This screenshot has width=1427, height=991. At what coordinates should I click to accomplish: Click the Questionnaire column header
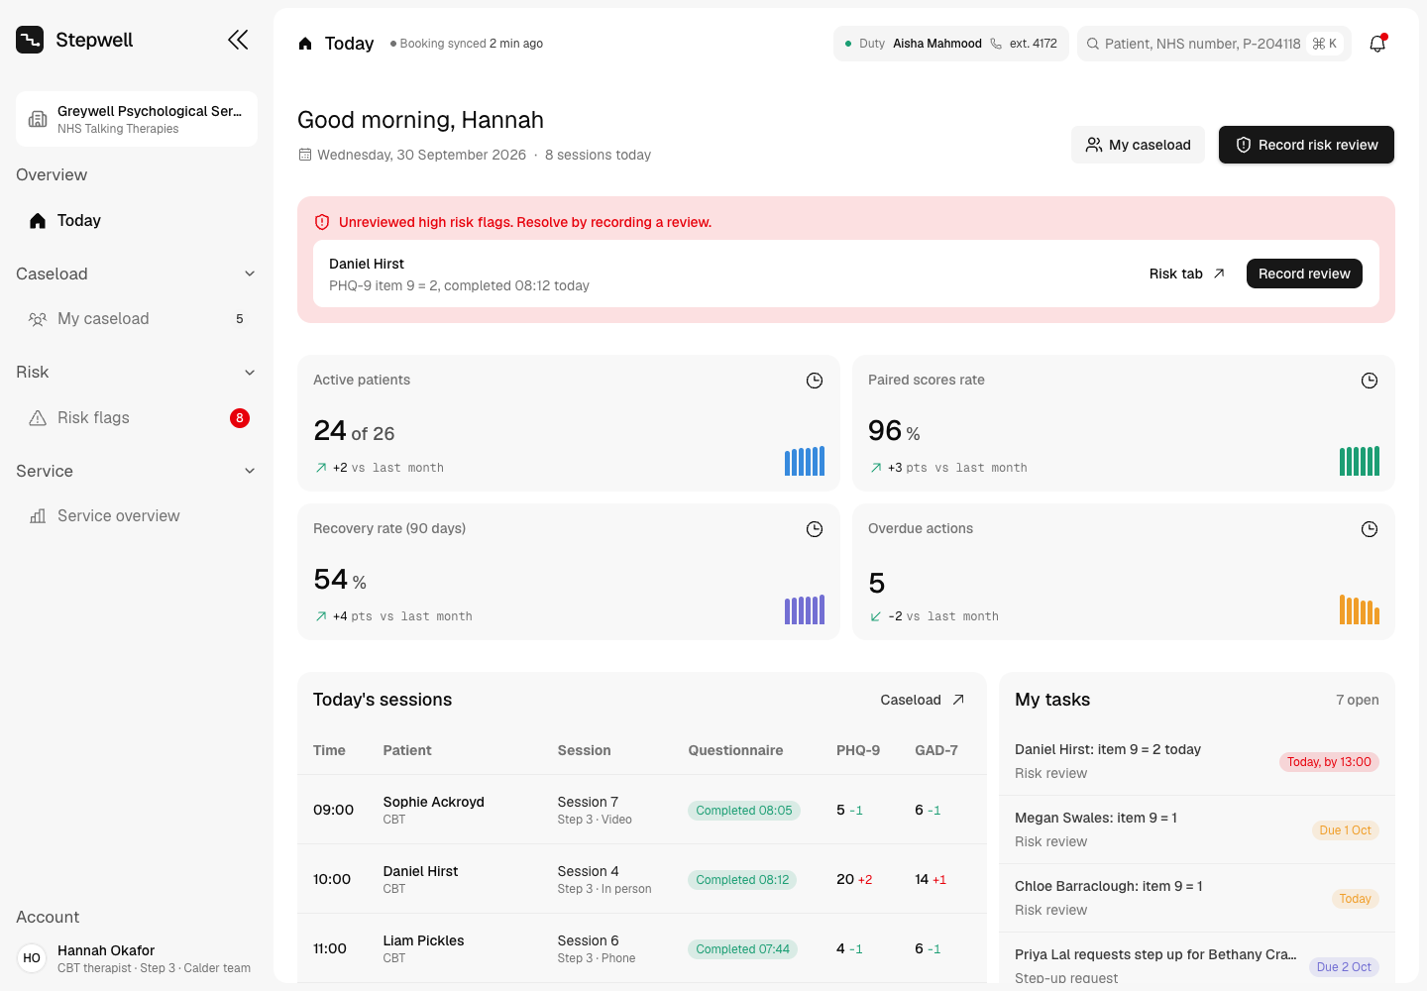coord(735,750)
